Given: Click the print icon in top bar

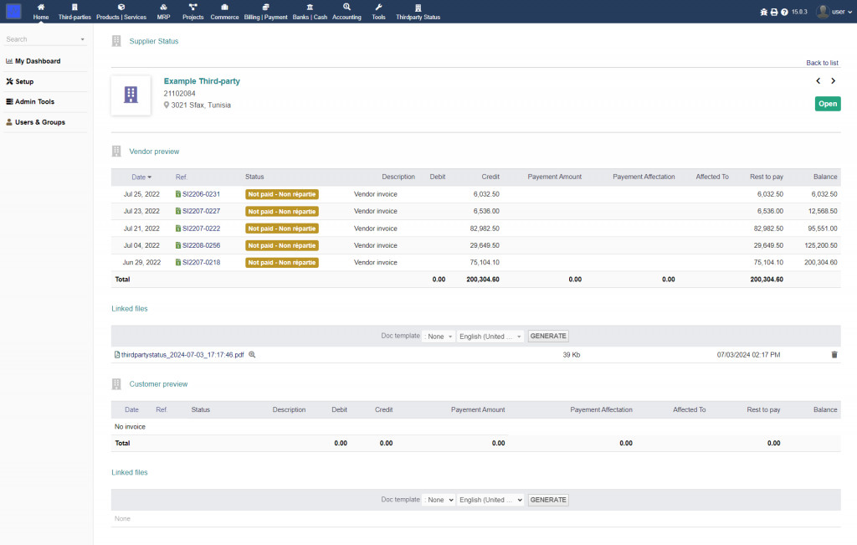Looking at the screenshot, I should [774, 12].
